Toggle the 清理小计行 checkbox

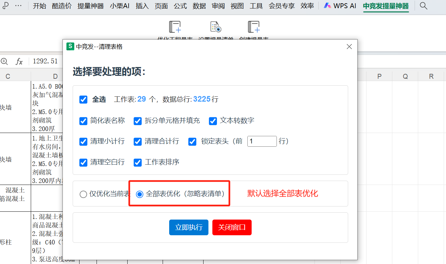pyautogui.click(x=83, y=141)
